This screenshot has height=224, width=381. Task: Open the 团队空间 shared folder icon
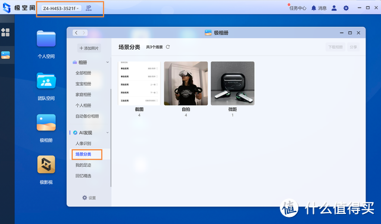click(46, 81)
